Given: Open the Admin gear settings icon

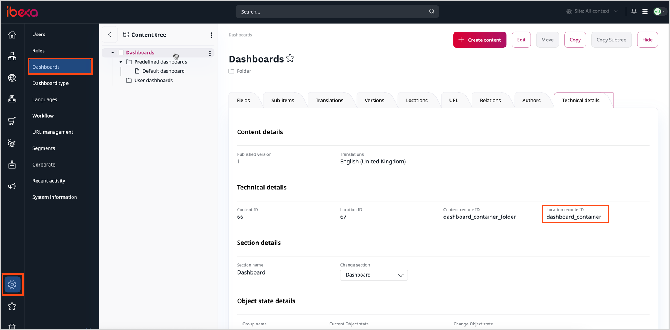Looking at the screenshot, I should (x=12, y=284).
